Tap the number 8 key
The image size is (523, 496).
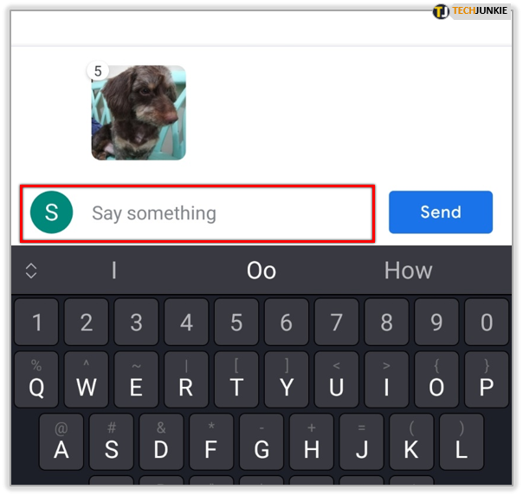click(x=386, y=322)
